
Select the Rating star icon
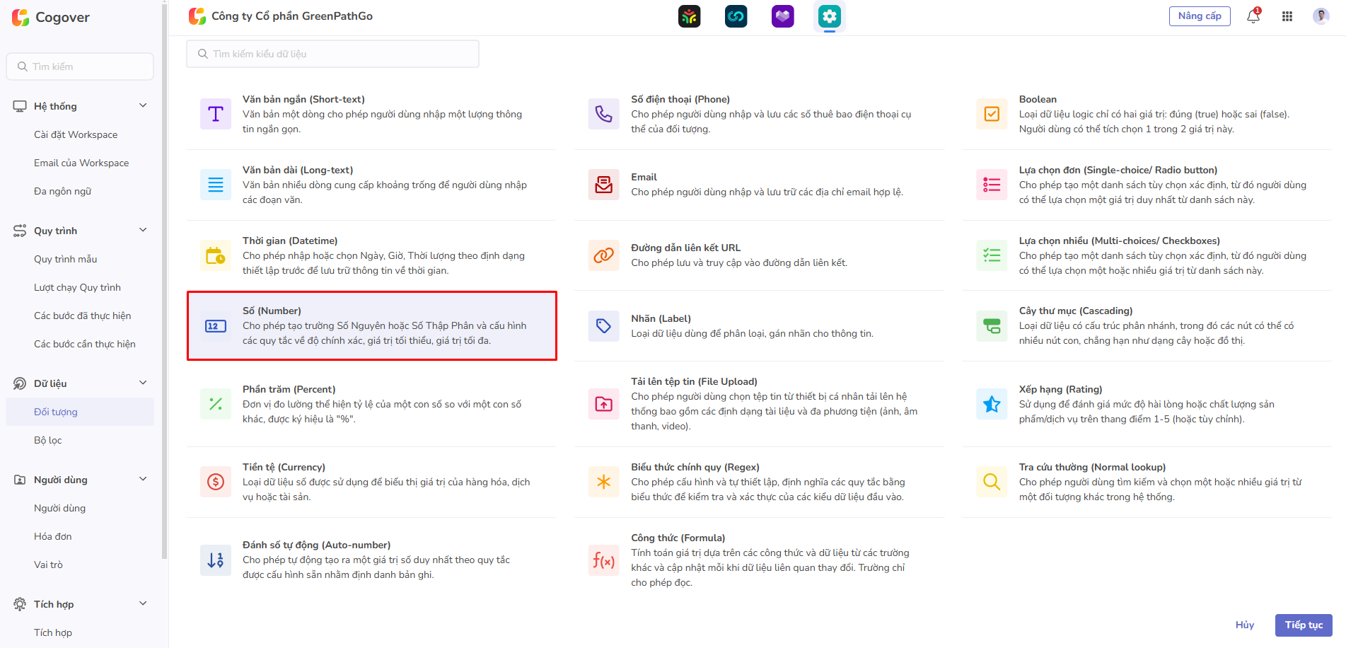pyautogui.click(x=992, y=404)
